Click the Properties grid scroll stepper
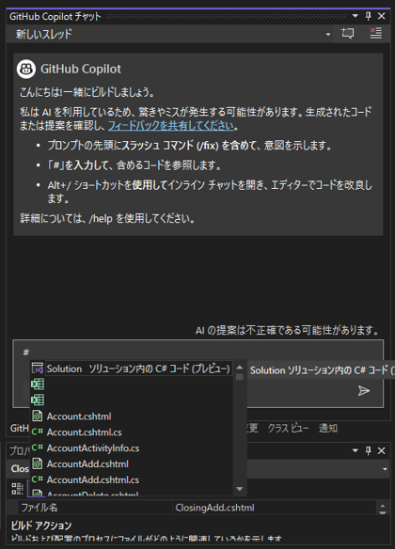The width and height of the screenshot is (395, 549). pyautogui.click(x=383, y=510)
